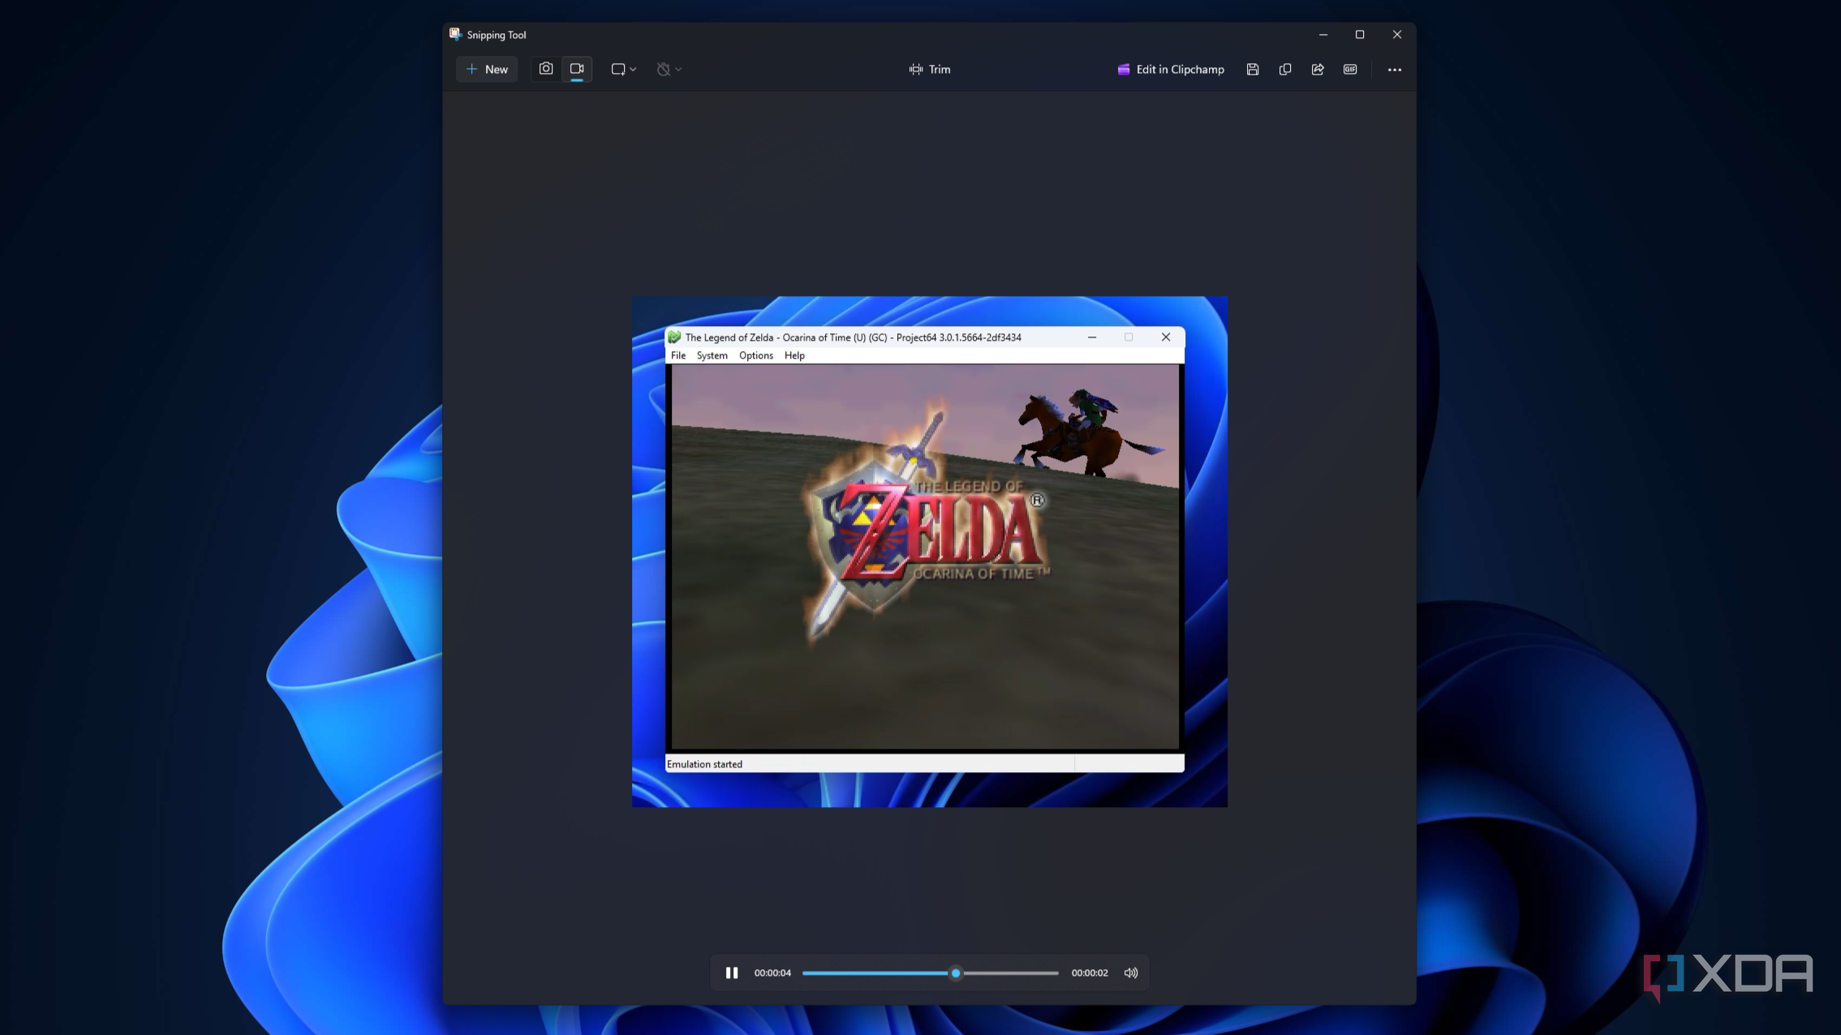Image resolution: width=1841 pixels, height=1035 pixels.
Task: Share the recording
Action: pyautogui.click(x=1318, y=70)
